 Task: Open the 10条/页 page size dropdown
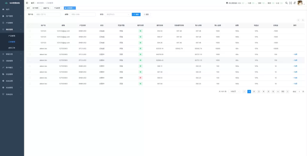(x=234, y=91)
